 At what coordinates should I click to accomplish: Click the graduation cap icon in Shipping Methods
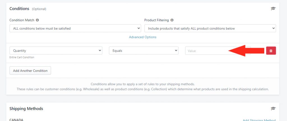click(273, 109)
